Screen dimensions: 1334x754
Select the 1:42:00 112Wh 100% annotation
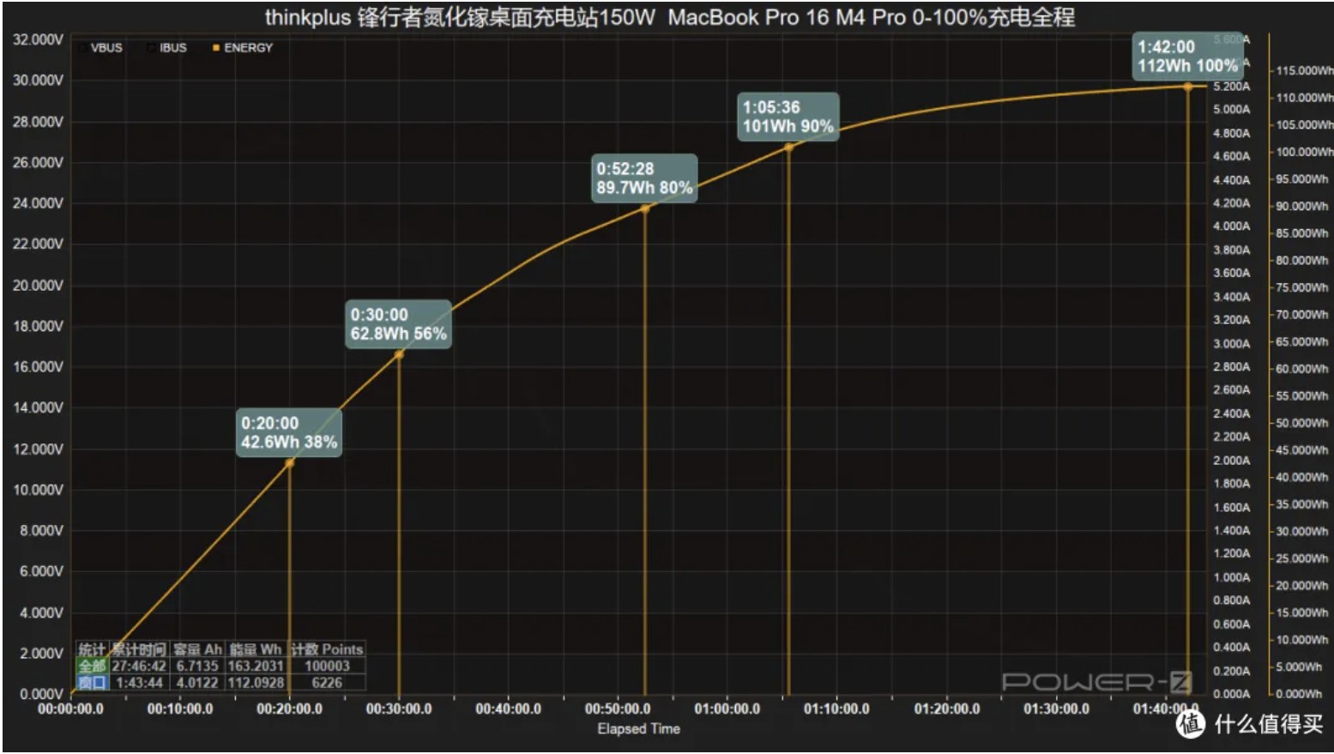tap(1186, 56)
